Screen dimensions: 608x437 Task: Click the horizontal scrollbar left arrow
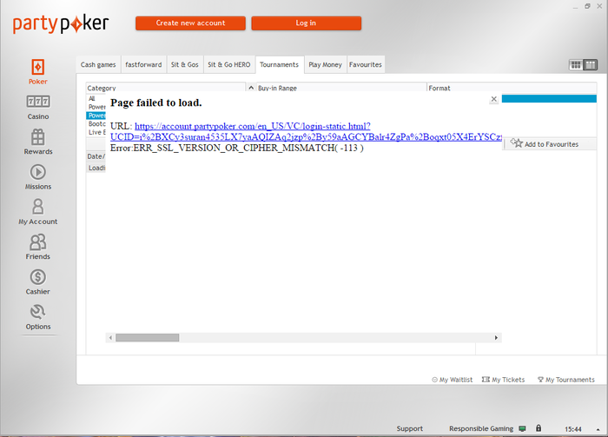(x=110, y=338)
